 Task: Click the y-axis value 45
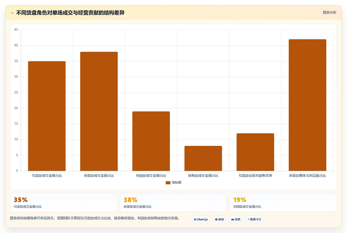click(16, 30)
